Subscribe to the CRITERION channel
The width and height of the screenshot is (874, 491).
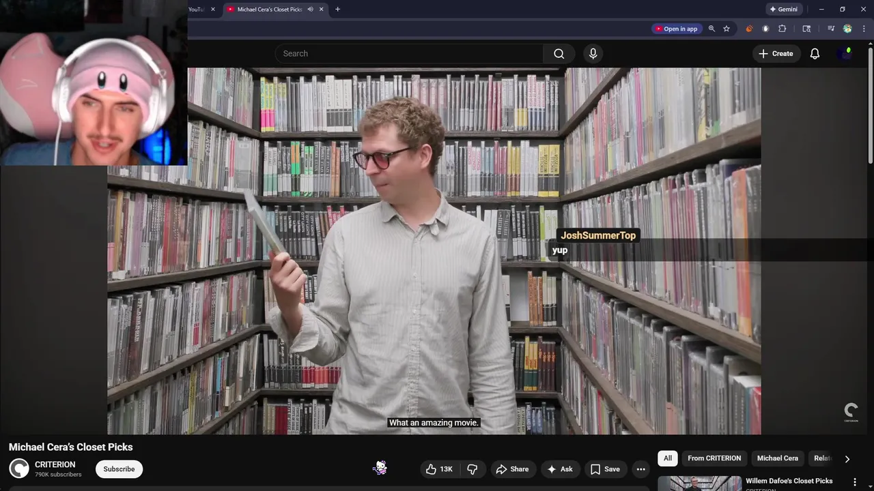[x=119, y=469]
